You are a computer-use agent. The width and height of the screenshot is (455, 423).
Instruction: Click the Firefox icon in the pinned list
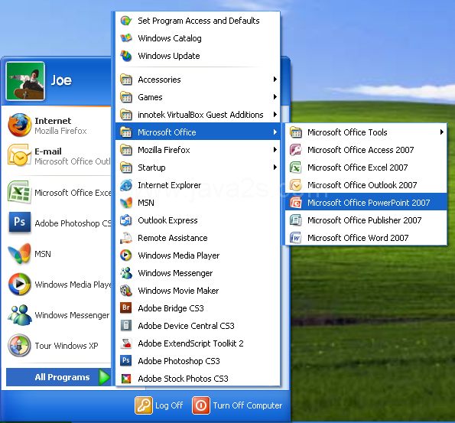[x=19, y=125]
